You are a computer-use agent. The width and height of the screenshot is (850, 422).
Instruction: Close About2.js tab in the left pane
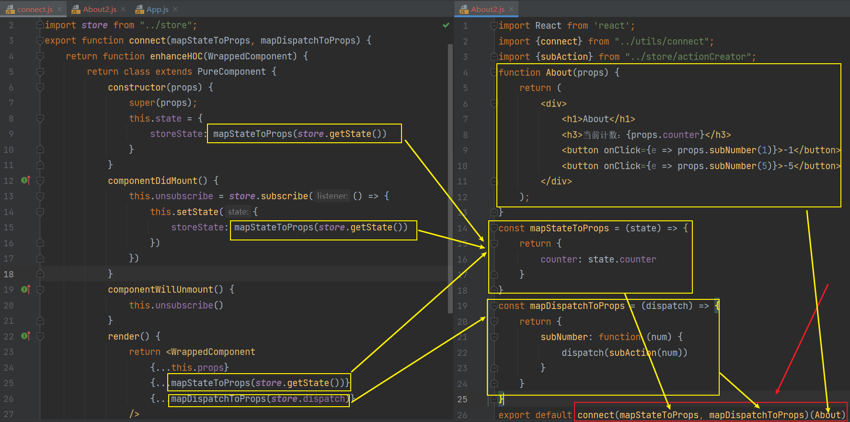[x=123, y=9]
